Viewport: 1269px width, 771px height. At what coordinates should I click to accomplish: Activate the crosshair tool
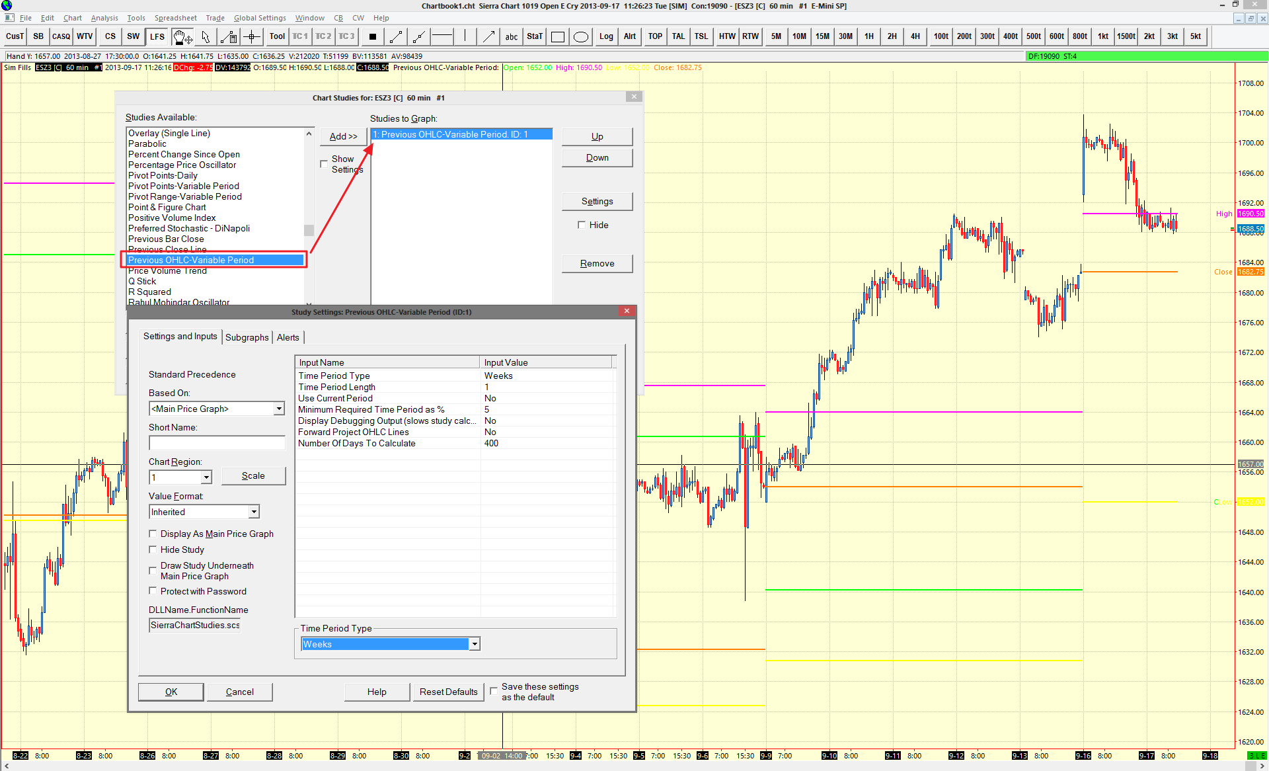coord(252,36)
